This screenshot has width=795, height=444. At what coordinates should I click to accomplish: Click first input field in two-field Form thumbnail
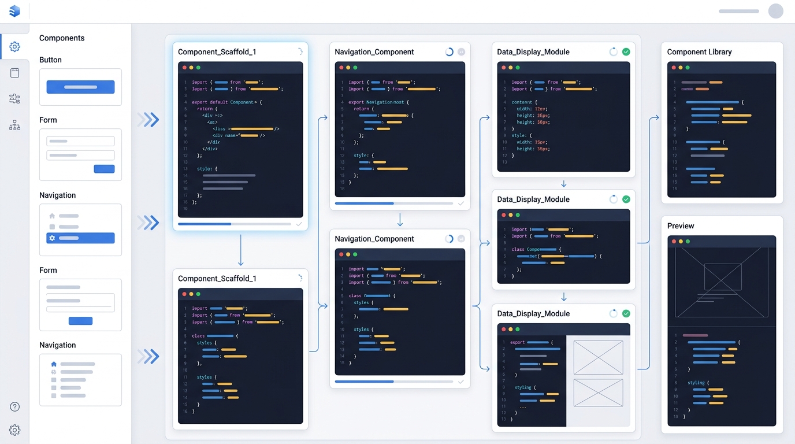[x=80, y=141]
